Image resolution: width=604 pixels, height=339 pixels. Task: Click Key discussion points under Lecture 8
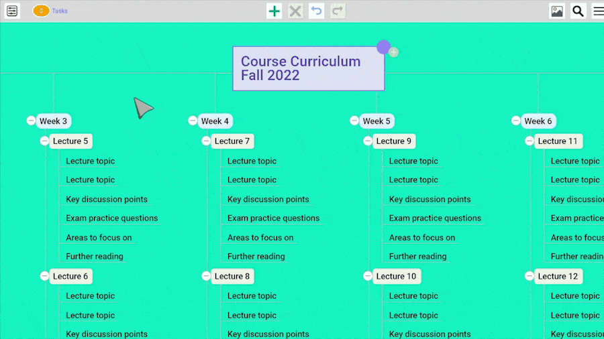(x=268, y=334)
